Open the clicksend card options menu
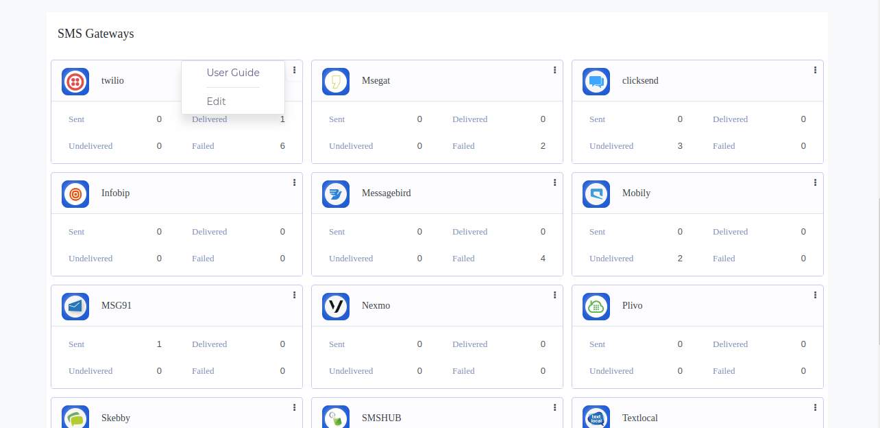The height and width of the screenshot is (428, 880). coord(815,70)
